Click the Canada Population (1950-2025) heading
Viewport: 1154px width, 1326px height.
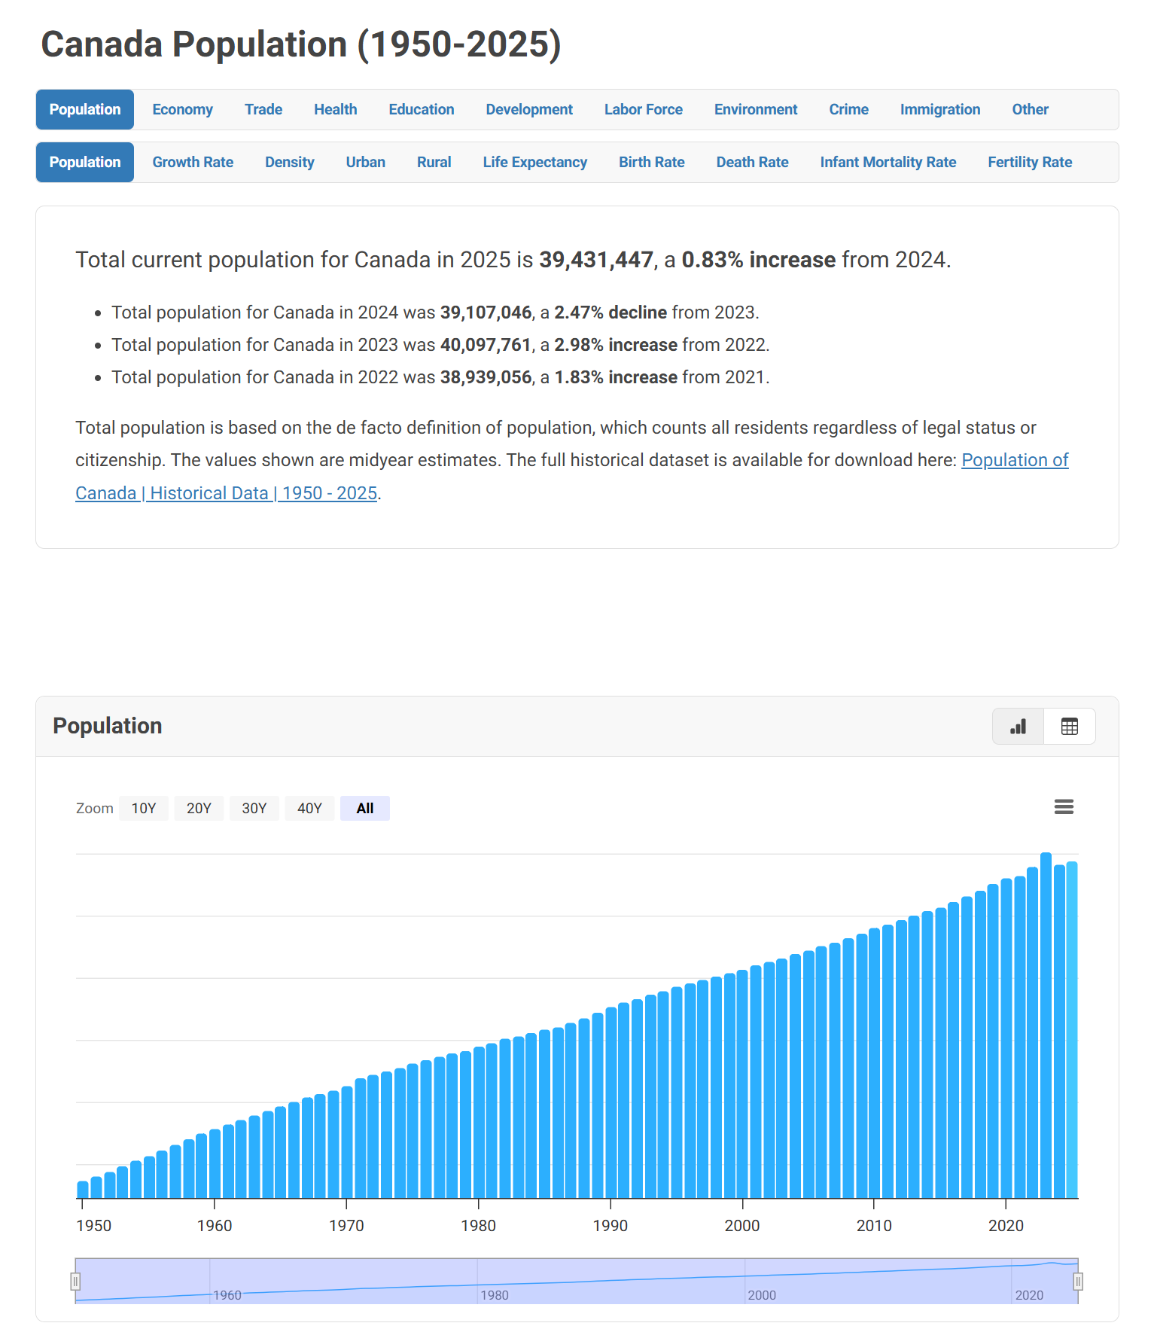301,44
